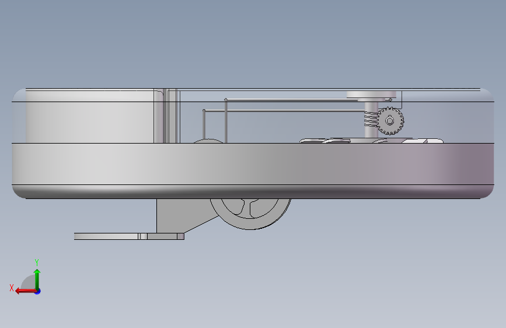Select the large cylindrical tank on the left
Screen dimensions: 506x328
coord(90,116)
